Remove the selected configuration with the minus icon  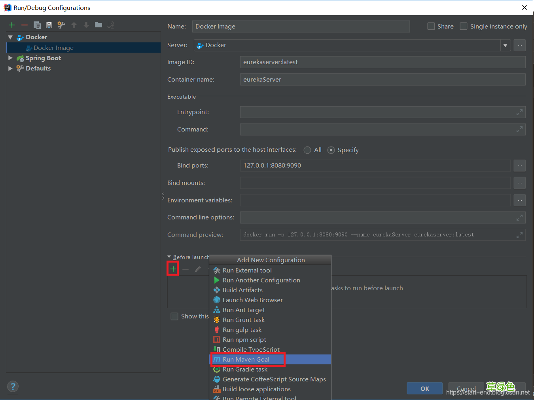tap(25, 25)
